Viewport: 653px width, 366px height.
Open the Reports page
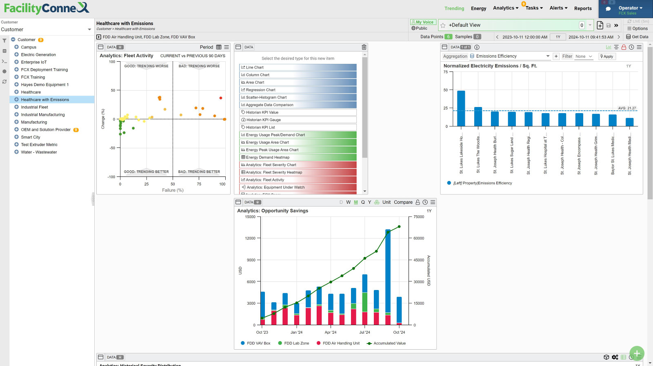pyautogui.click(x=583, y=9)
